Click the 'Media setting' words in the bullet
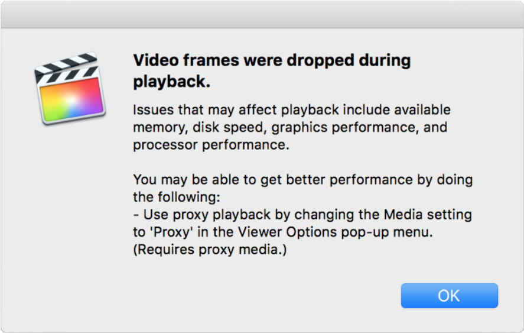 428,215
